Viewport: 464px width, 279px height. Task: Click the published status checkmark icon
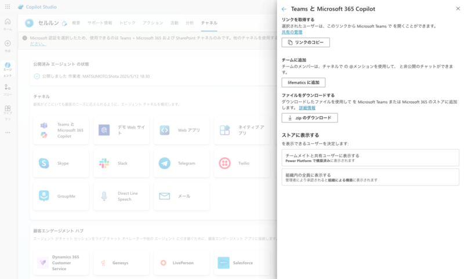(37, 77)
